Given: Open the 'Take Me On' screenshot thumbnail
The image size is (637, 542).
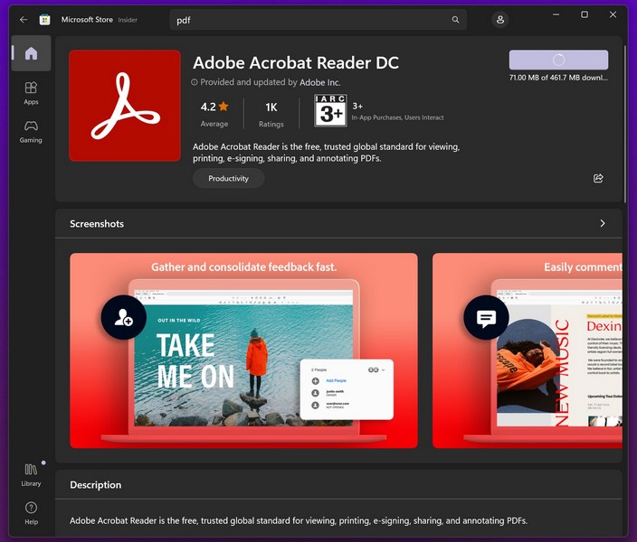Looking at the screenshot, I should tap(243, 350).
